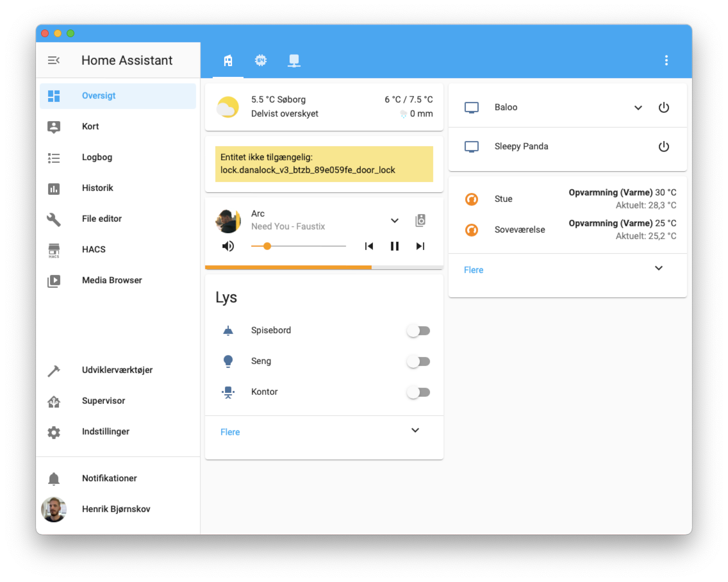This screenshot has width=728, height=582.
Task: Click the Spisebord lamp icon
Action: pyautogui.click(x=228, y=331)
